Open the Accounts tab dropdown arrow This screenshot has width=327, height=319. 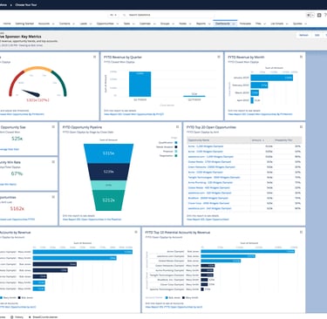point(53,24)
